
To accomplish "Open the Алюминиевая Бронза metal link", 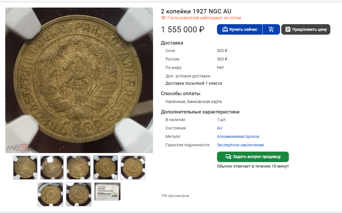I will [238, 136].
